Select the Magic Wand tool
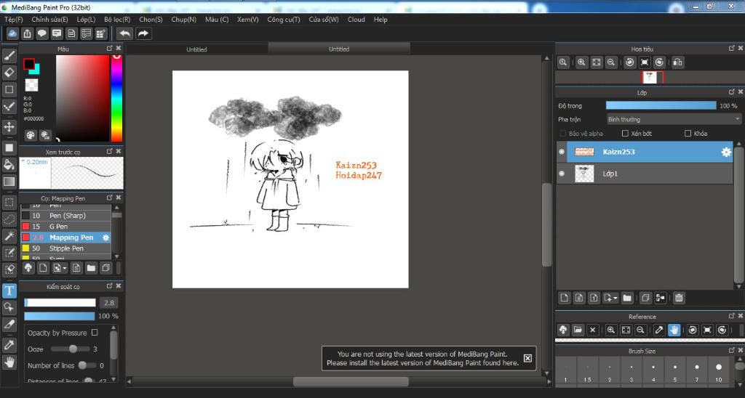 [x=9, y=236]
